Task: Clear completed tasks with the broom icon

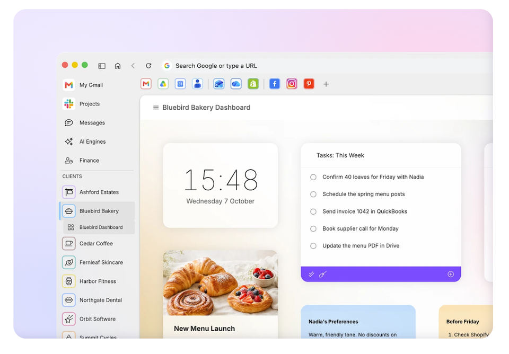Action: [322, 274]
